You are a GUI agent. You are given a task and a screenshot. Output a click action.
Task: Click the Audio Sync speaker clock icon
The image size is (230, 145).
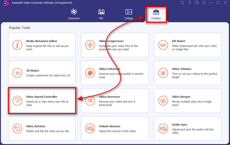[x=163, y=129]
